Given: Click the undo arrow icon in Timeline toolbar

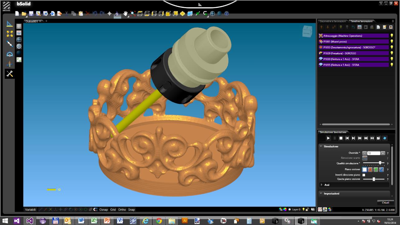Looking at the screenshot, I should (x=353, y=27).
